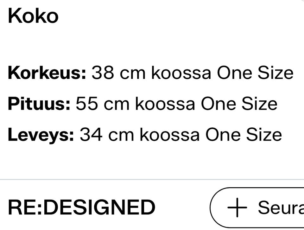Open the RE:DESIGNED brand page

click(82, 207)
